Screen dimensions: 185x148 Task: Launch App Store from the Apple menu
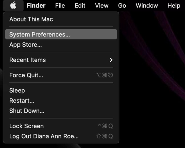(26, 45)
